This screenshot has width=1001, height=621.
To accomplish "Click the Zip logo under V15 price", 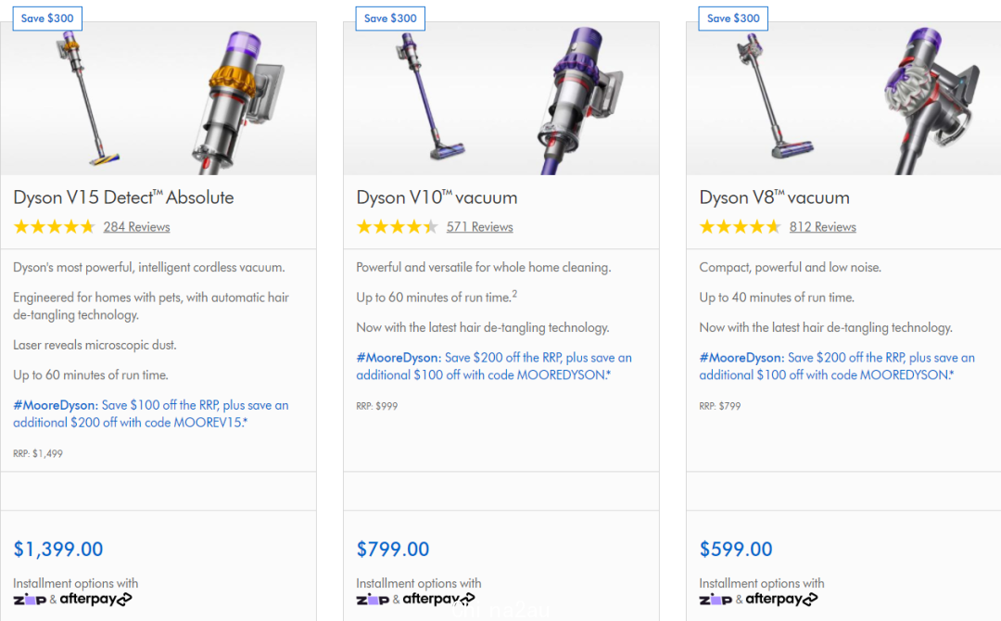I will coord(30,600).
